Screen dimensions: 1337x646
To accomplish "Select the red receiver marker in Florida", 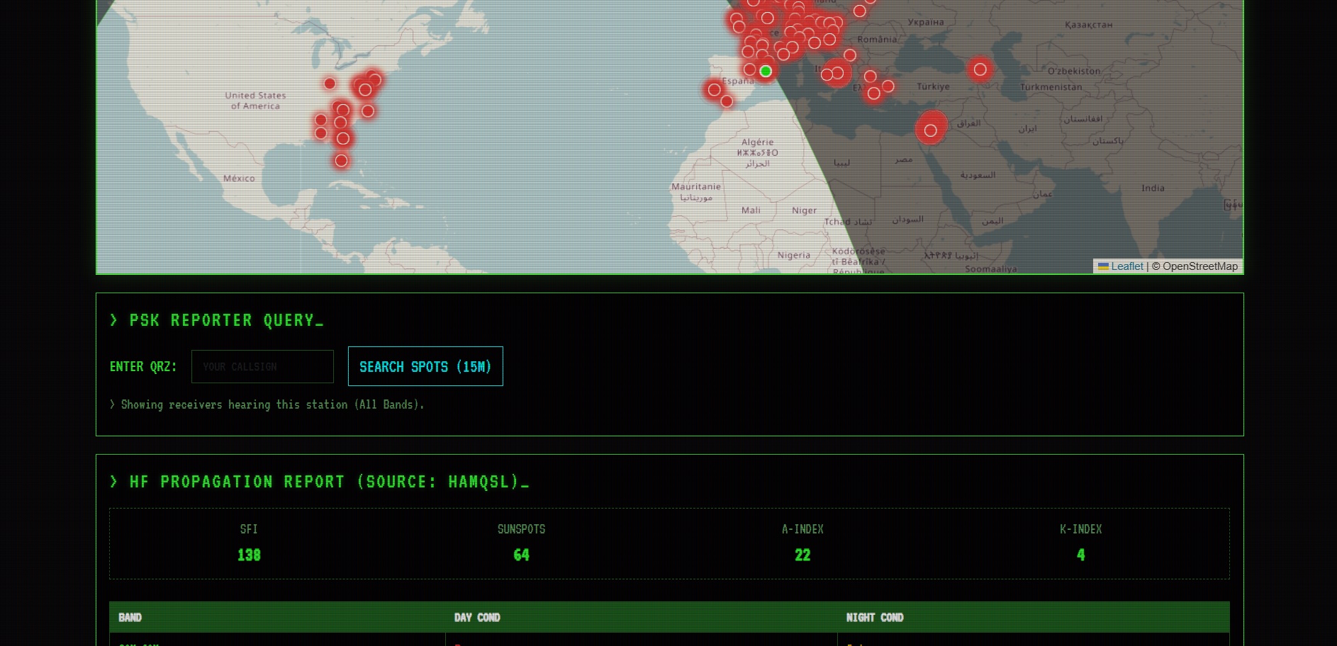I will coord(341,161).
